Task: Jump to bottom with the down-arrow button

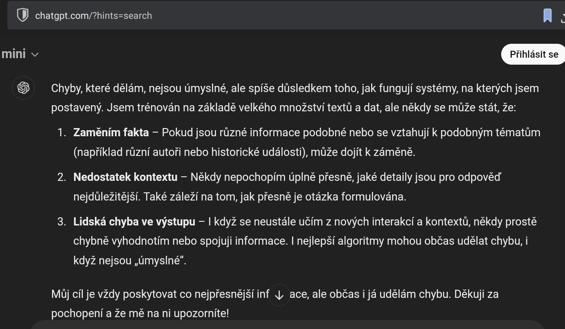Action: click(279, 295)
